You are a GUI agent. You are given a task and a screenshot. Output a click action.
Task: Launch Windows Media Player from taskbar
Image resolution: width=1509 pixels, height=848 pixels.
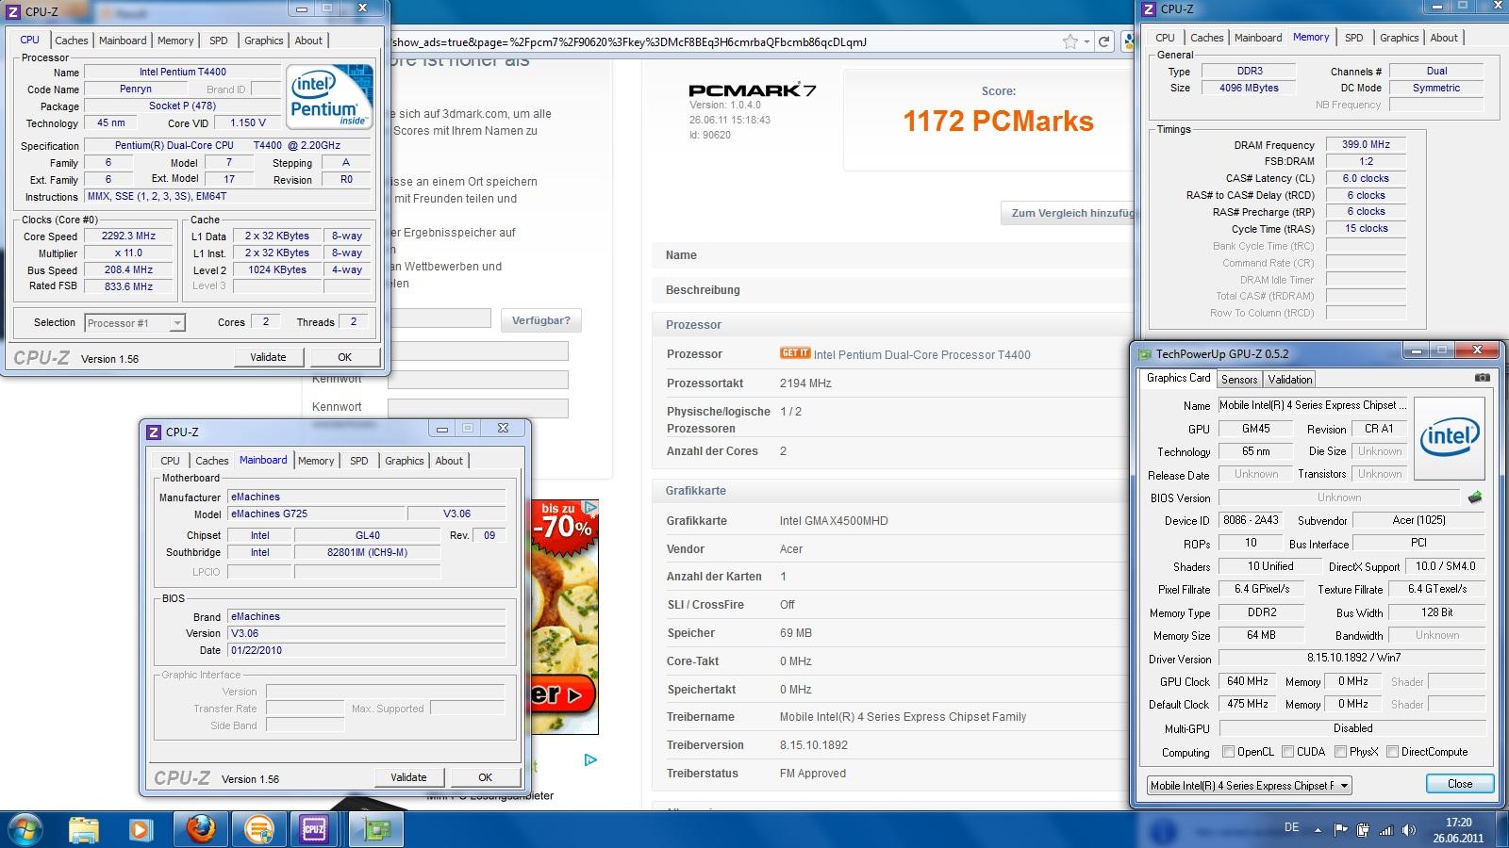click(141, 830)
